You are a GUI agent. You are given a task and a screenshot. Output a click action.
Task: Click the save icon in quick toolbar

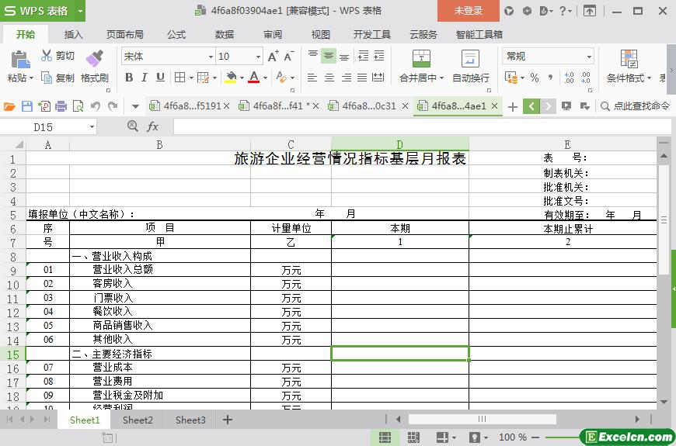coord(27,106)
